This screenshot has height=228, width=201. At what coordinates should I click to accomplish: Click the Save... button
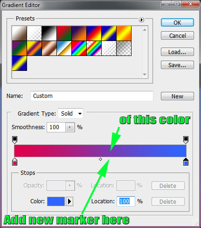pos(177,65)
